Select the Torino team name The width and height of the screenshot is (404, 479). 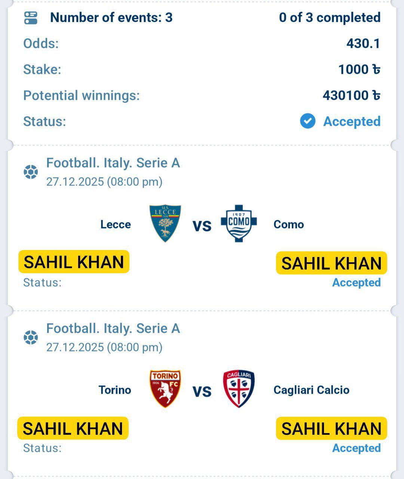click(x=115, y=390)
